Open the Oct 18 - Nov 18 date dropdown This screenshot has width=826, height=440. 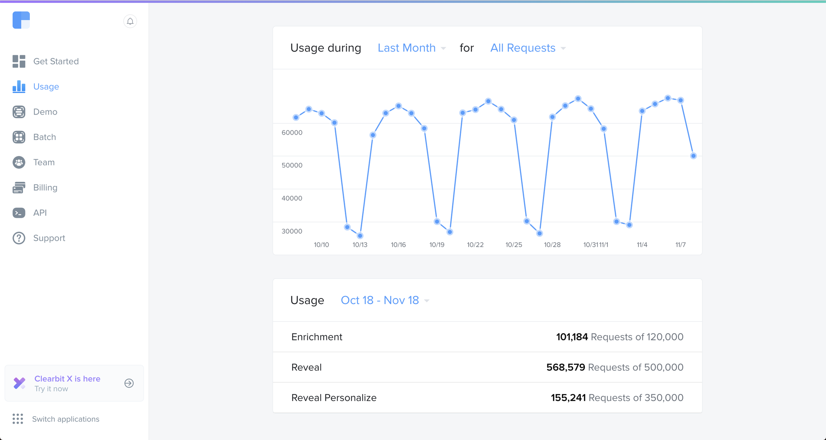pyautogui.click(x=385, y=300)
